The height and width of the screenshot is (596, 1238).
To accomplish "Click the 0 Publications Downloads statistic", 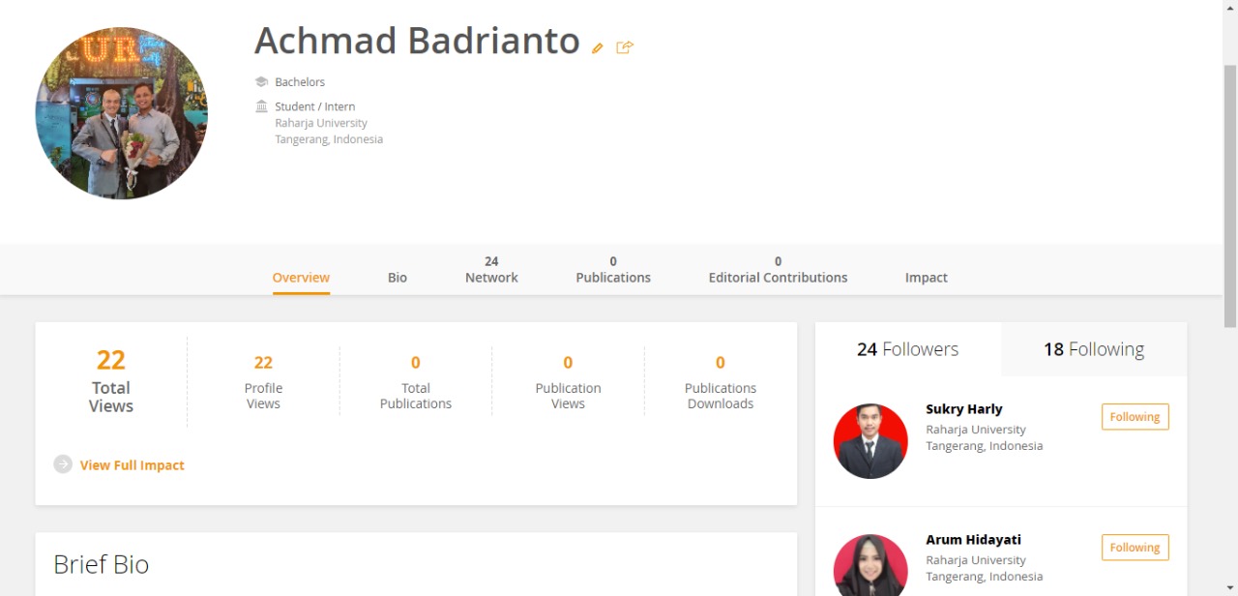I will [721, 382].
